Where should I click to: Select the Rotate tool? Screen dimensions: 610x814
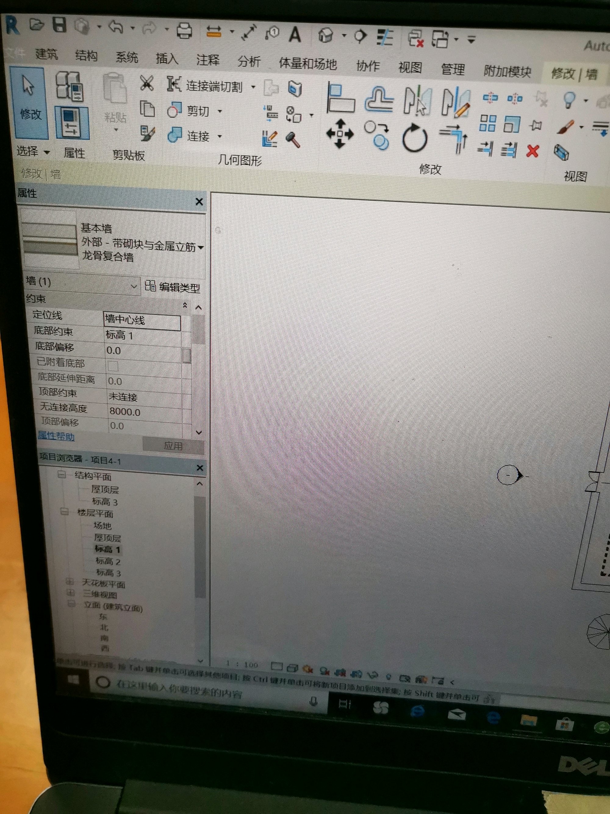[x=415, y=138]
